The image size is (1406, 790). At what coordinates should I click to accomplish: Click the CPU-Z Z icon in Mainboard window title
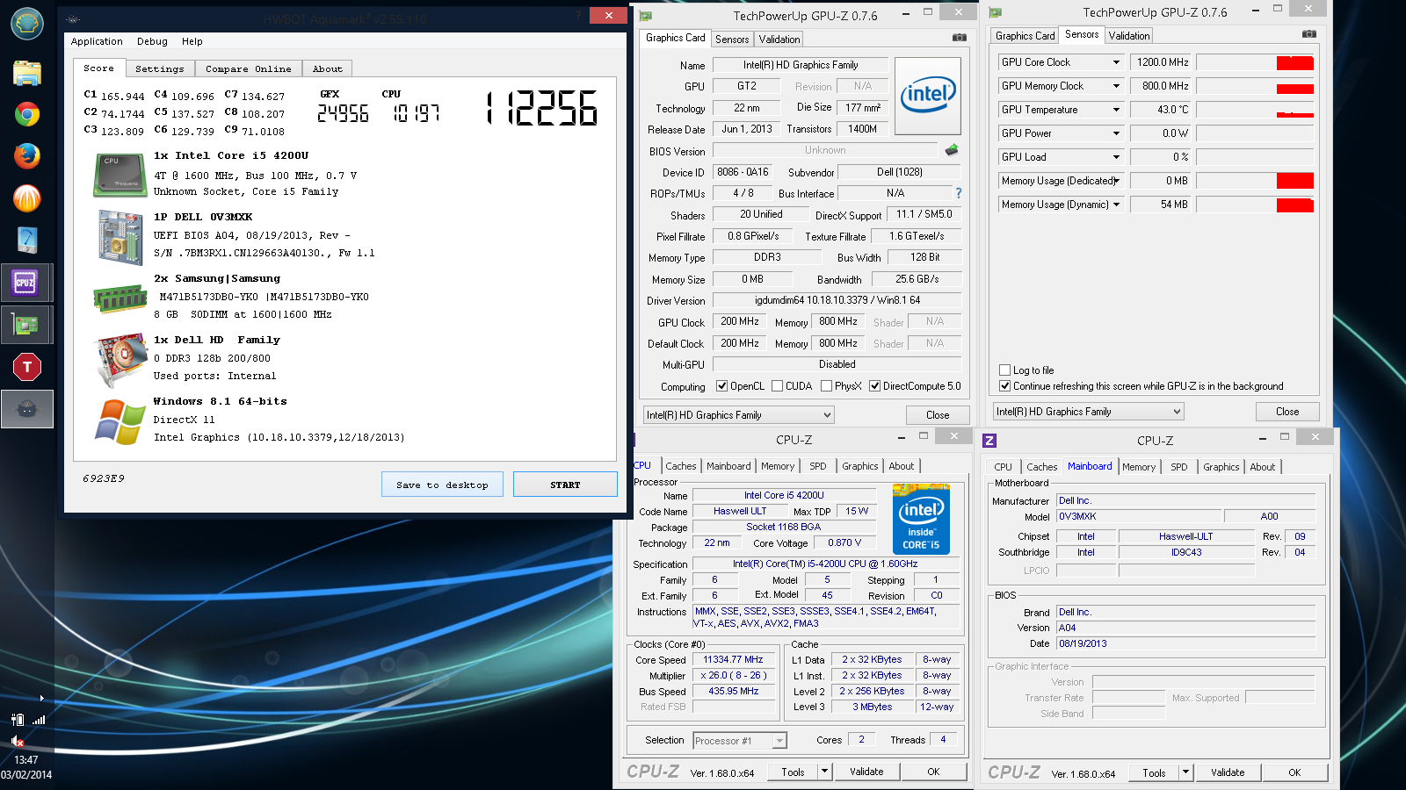click(x=989, y=441)
